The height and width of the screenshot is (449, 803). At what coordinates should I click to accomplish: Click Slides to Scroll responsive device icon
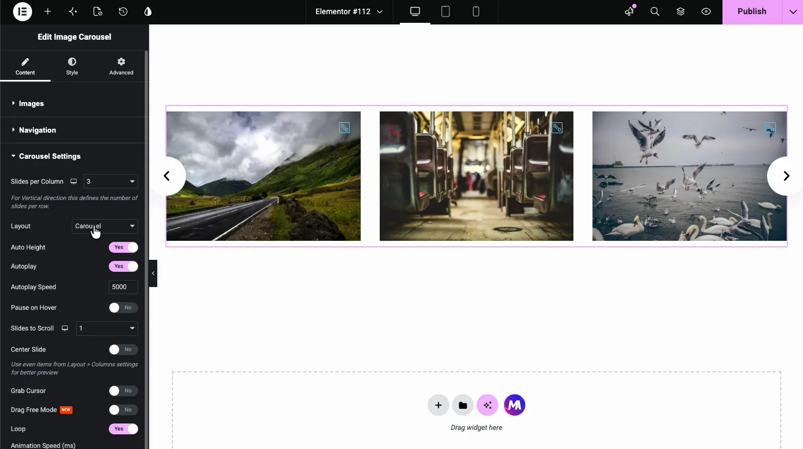[x=65, y=328]
